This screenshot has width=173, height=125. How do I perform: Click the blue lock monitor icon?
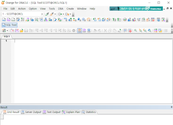click(x=79, y=20)
